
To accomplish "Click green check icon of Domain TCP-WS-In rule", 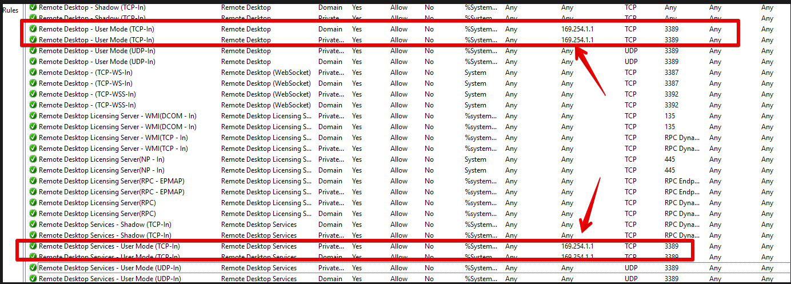I will click(33, 83).
